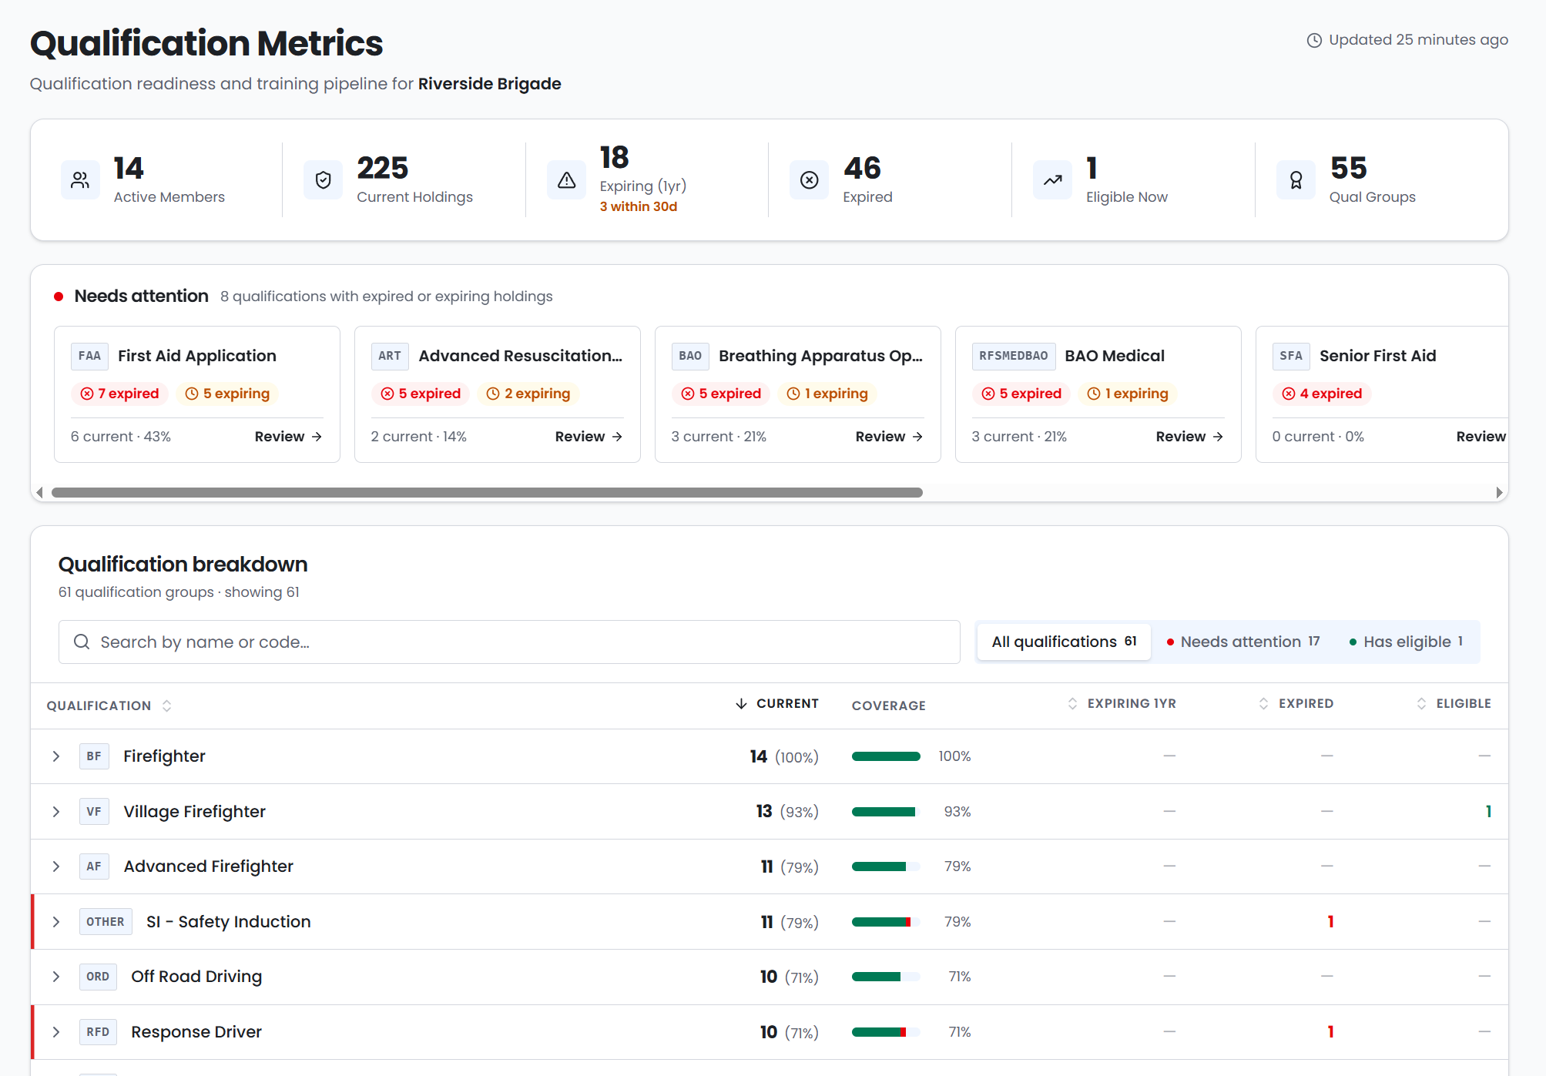Select the Has eligible filter tab
1546x1076 pixels.
1407,642
